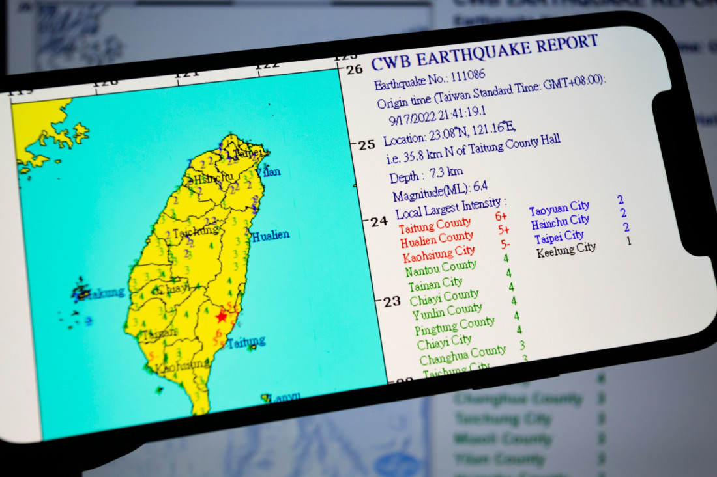Click the Hualien label on the map
This screenshot has width=717, height=477.
click(x=271, y=236)
